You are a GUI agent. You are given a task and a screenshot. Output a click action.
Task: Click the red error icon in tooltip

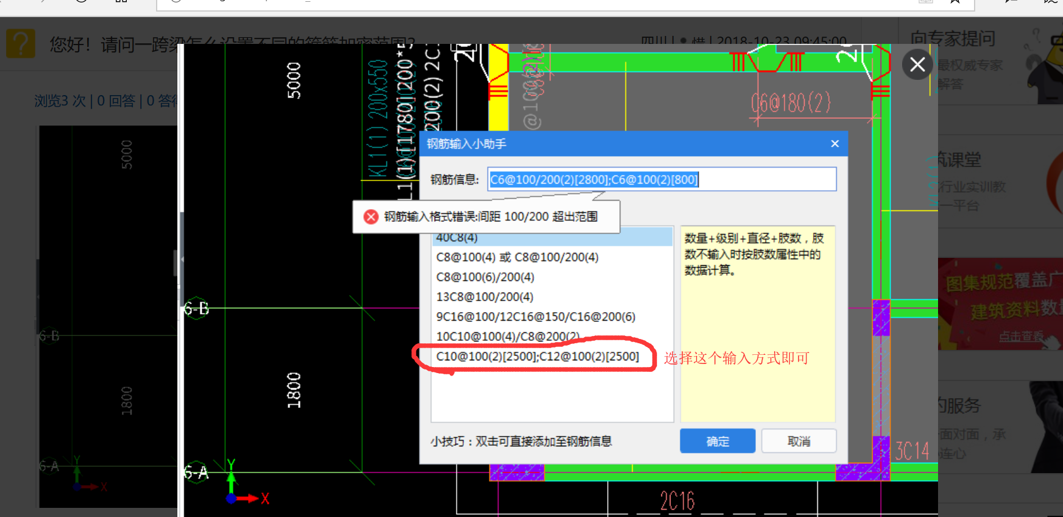coord(371,216)
